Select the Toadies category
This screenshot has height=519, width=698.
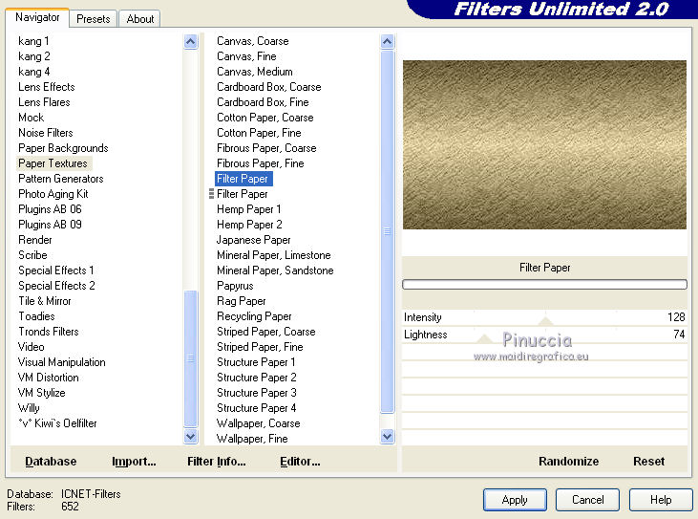[x=36, y=316]
